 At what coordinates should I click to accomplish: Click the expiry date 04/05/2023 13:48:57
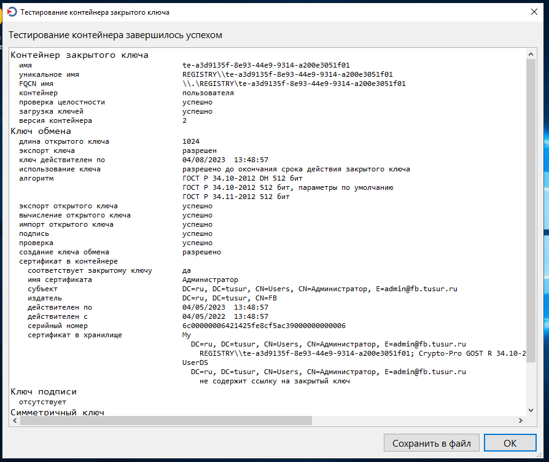pyautogui.click(x=225, y=307)
